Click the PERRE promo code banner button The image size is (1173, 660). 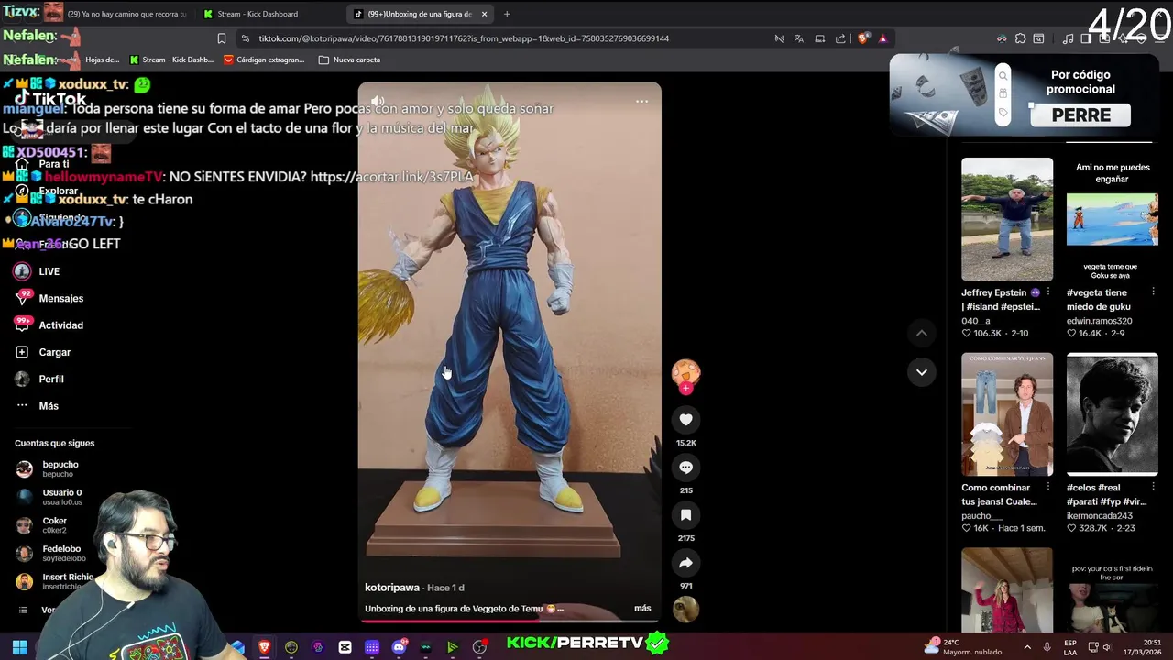(1081, 115)
